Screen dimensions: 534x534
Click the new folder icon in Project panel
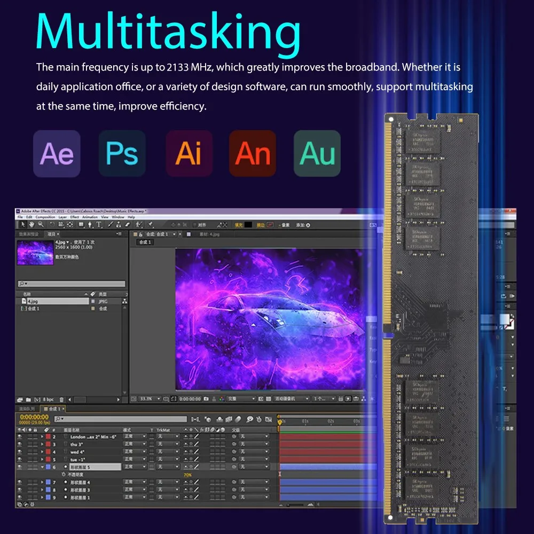pos(29,399)
